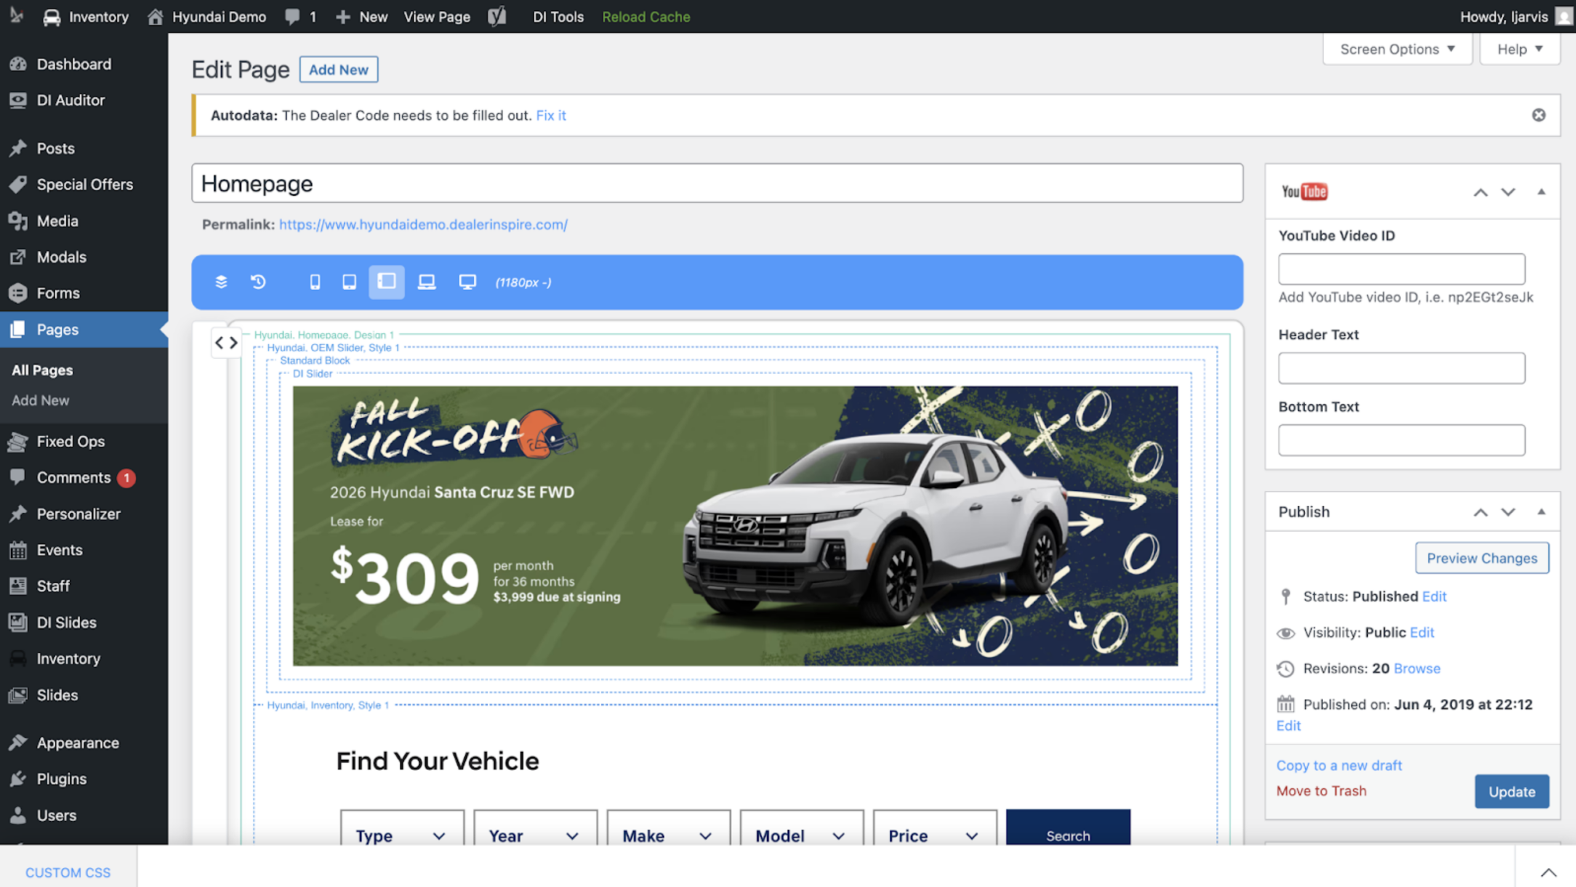Click the Fix it link
Viewport: 1576px width, 887px height.
(550, 115)
